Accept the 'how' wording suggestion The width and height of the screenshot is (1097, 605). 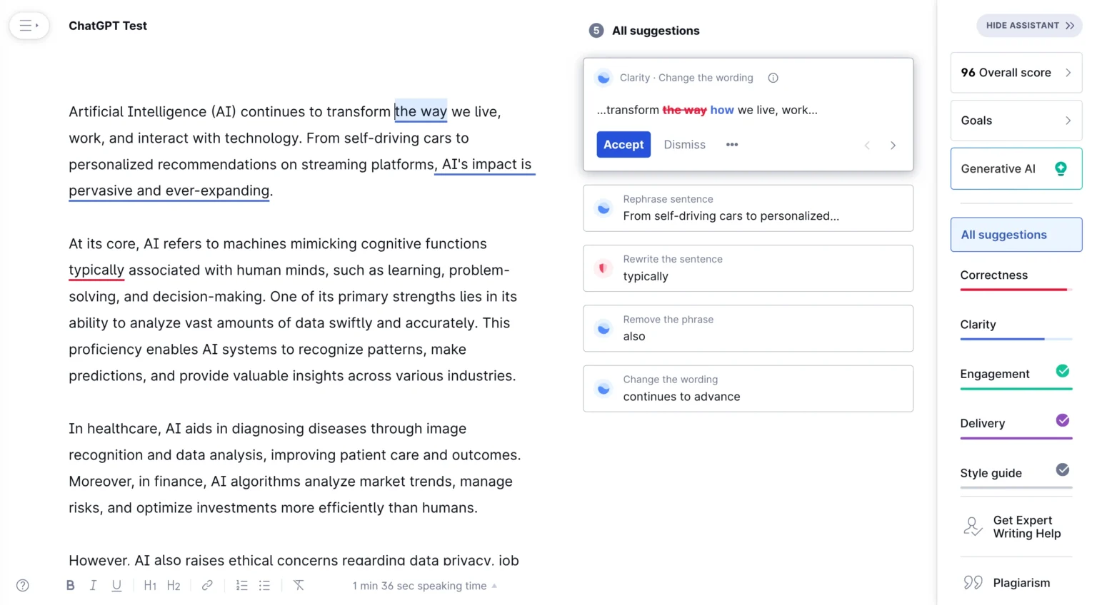click(623, 145)
